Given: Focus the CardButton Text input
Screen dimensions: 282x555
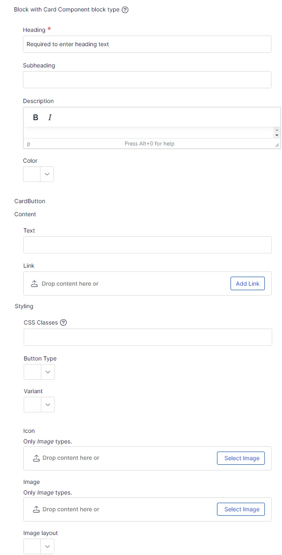Looking at the screenshot, I should click(148, 245).
